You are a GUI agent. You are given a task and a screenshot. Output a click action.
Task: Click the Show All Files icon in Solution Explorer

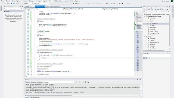pos(163,9)
